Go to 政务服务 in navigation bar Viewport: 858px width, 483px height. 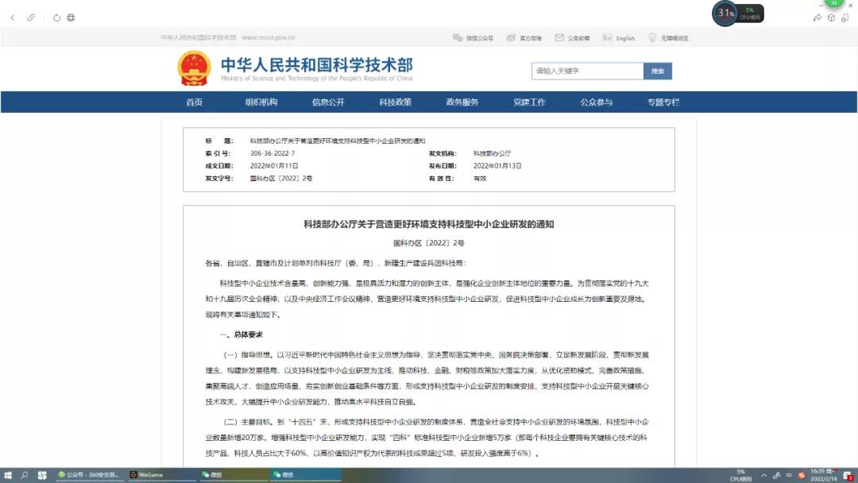pyautogui.click(x=462, y=102)
